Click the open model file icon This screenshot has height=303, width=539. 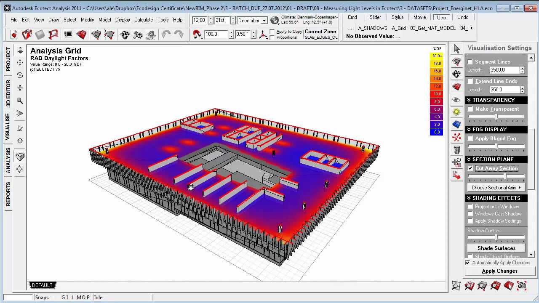click(27, 35)
